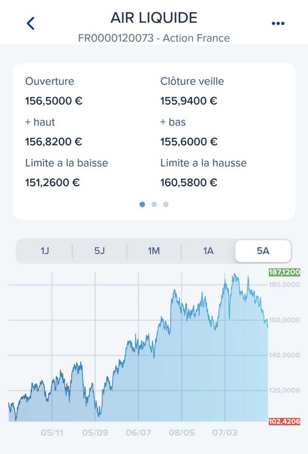Open the three-dots more options menu
This screenshot has width=308, height=454.
[278, 23]
